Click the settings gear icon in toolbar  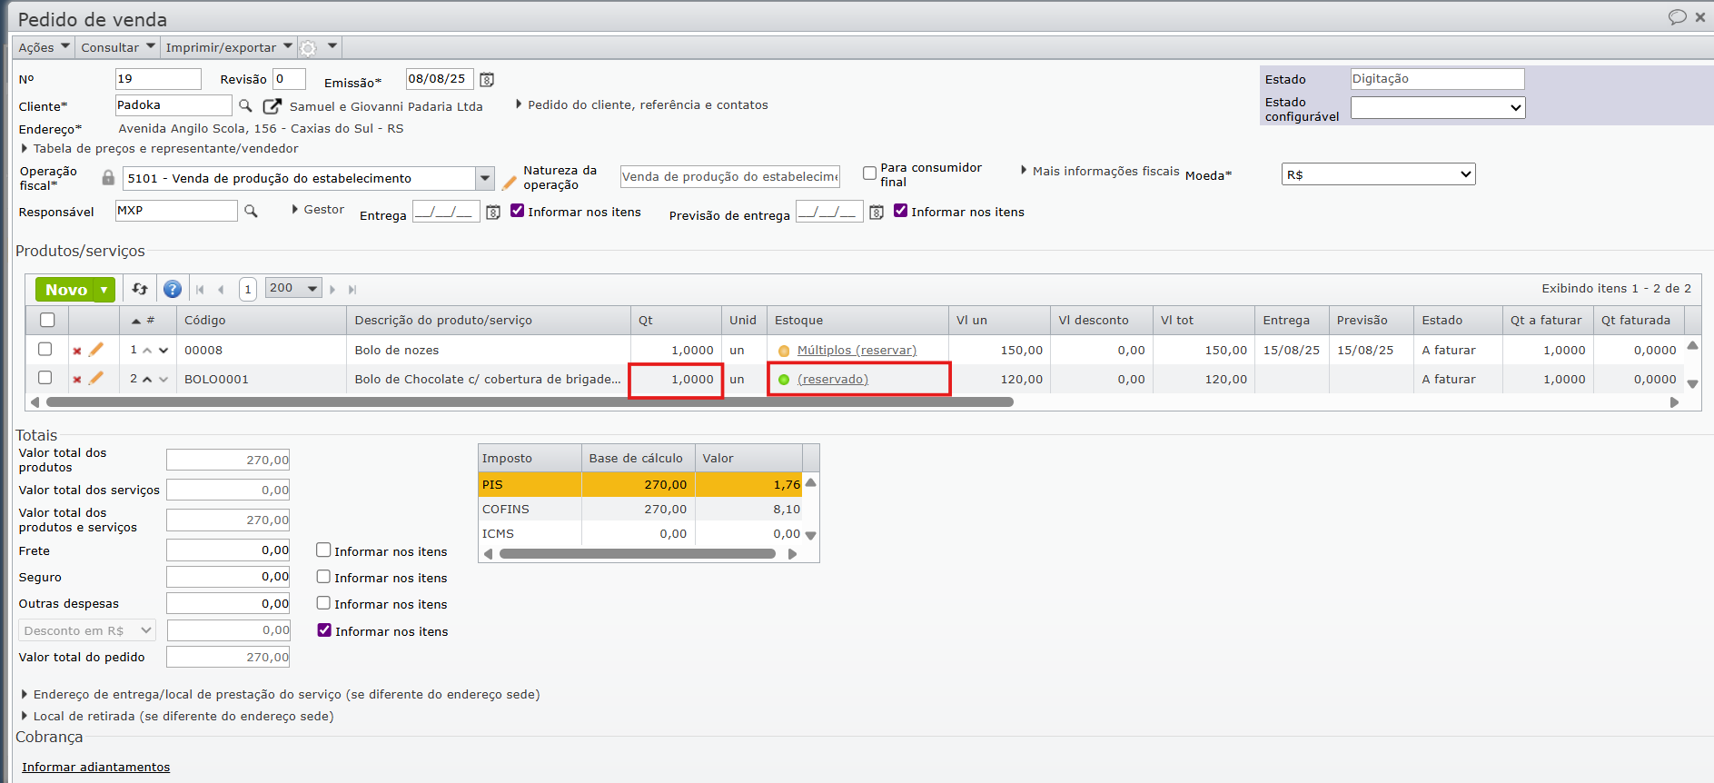click(309, 48)
